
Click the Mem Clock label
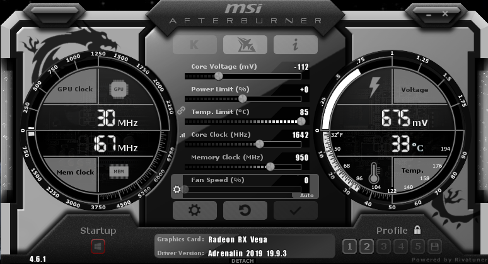[75, 172]
